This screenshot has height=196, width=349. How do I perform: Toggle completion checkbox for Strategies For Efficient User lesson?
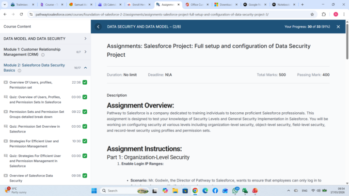pos(85,141)
